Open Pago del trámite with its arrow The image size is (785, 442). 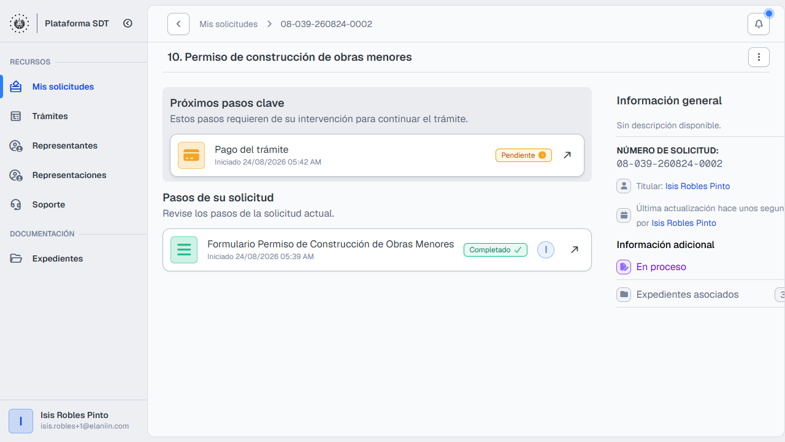click(x=567, y=155)
